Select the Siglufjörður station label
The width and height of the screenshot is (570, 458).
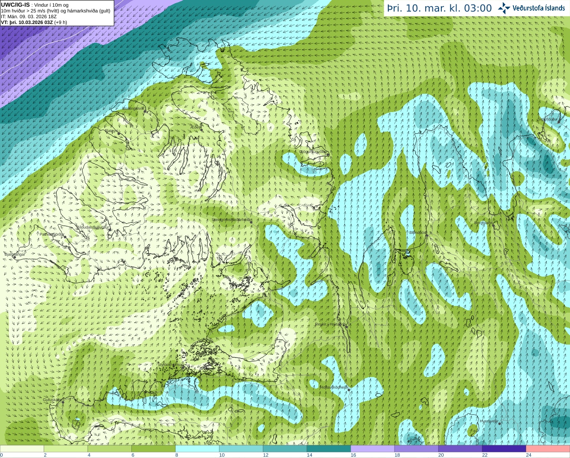pyautogui.click(x=548, y=119)
